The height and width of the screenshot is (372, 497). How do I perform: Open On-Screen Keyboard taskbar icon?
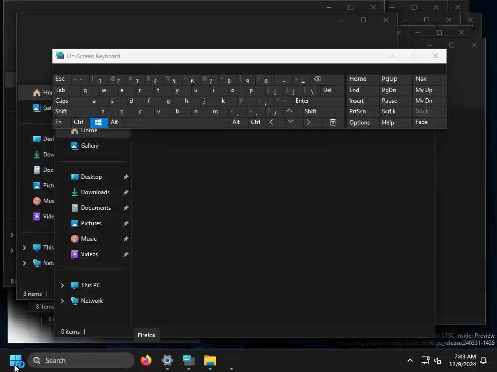pos(189,360)
